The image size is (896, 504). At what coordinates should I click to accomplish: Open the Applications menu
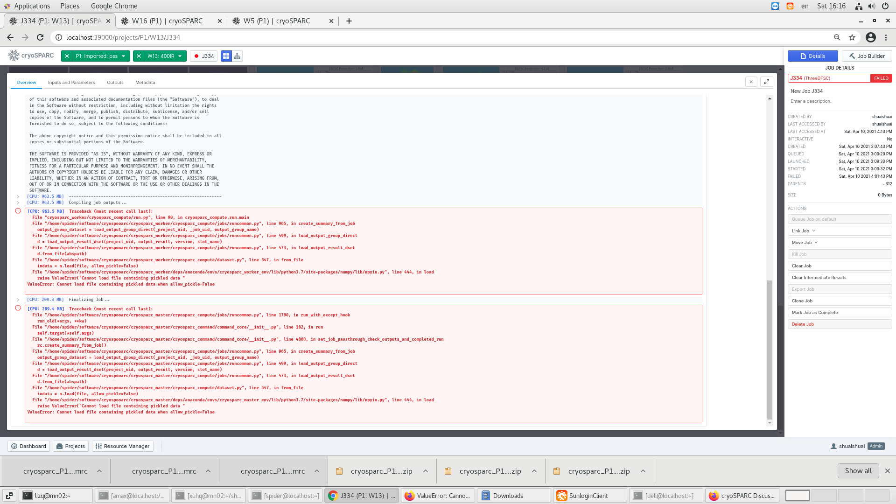[28, 6]
